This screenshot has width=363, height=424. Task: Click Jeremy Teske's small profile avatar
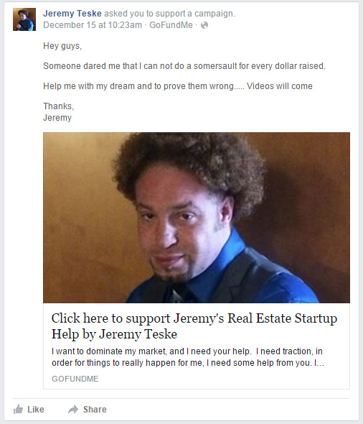[x=24, y=19]
